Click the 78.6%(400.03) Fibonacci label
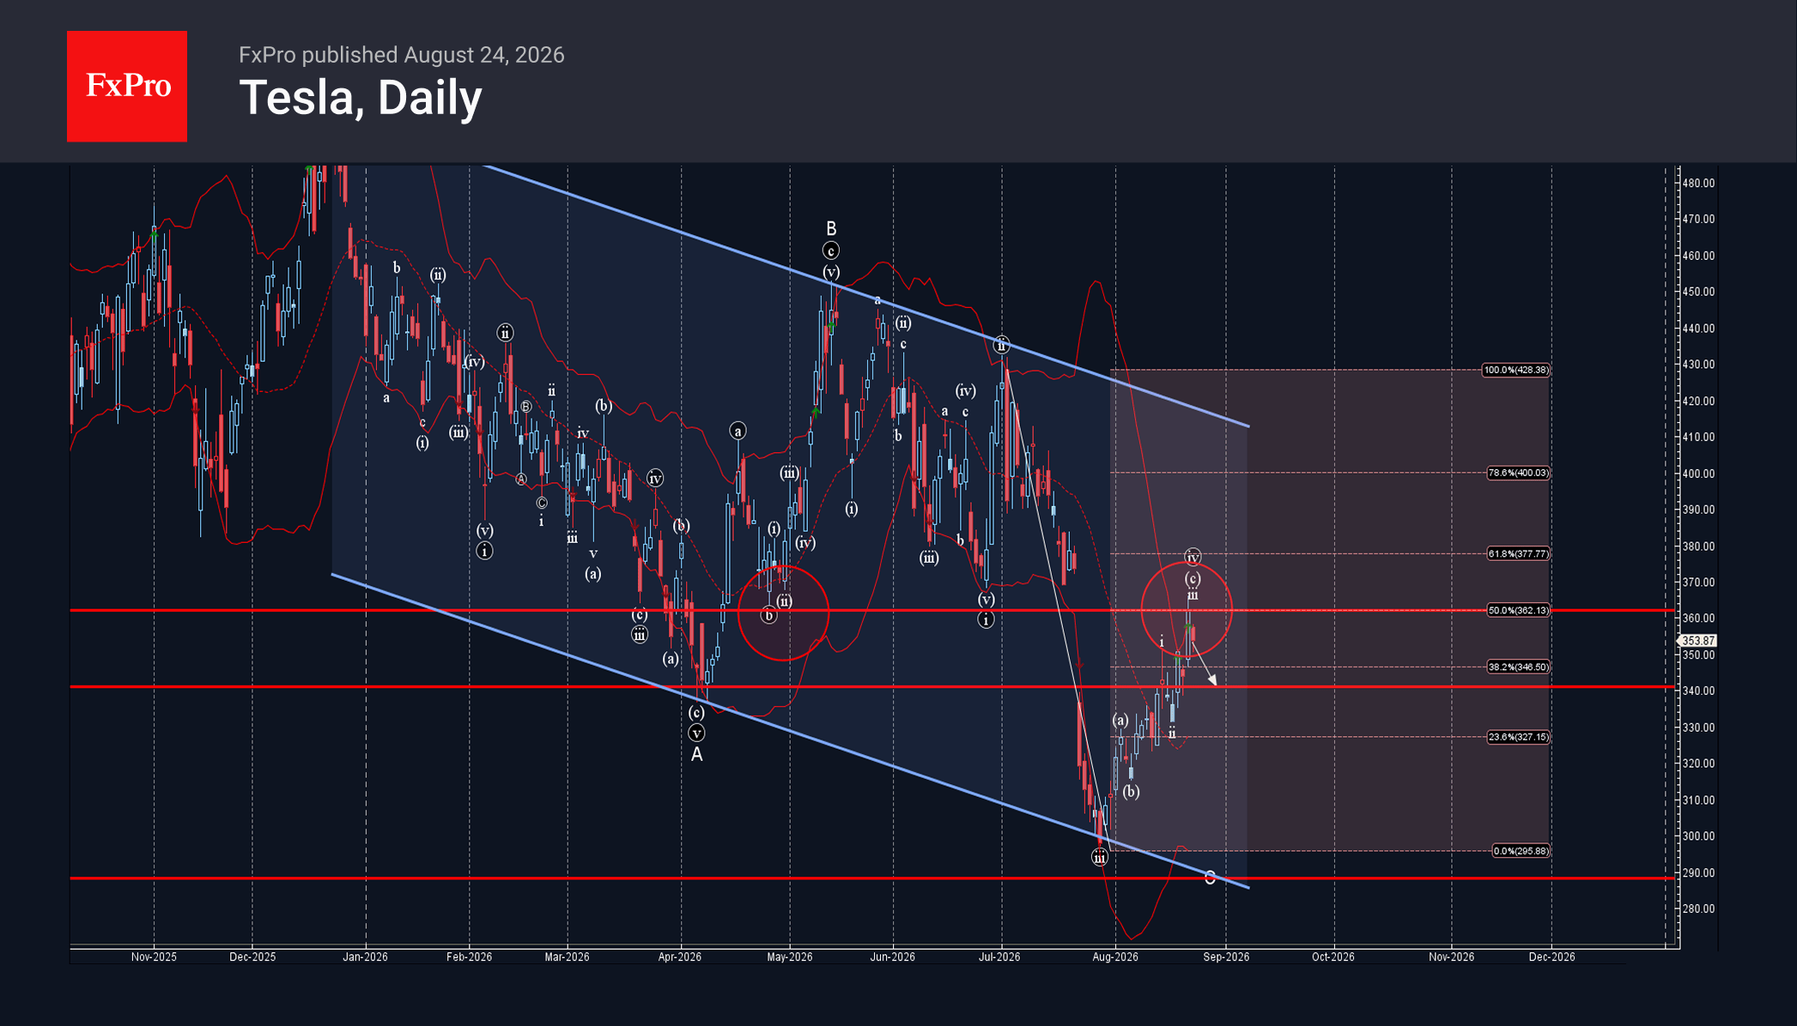This screenshot has width=1797, height=1026. pos(1518,474)
